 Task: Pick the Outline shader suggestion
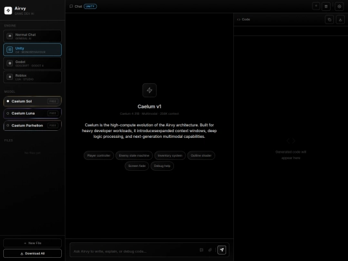201,155
